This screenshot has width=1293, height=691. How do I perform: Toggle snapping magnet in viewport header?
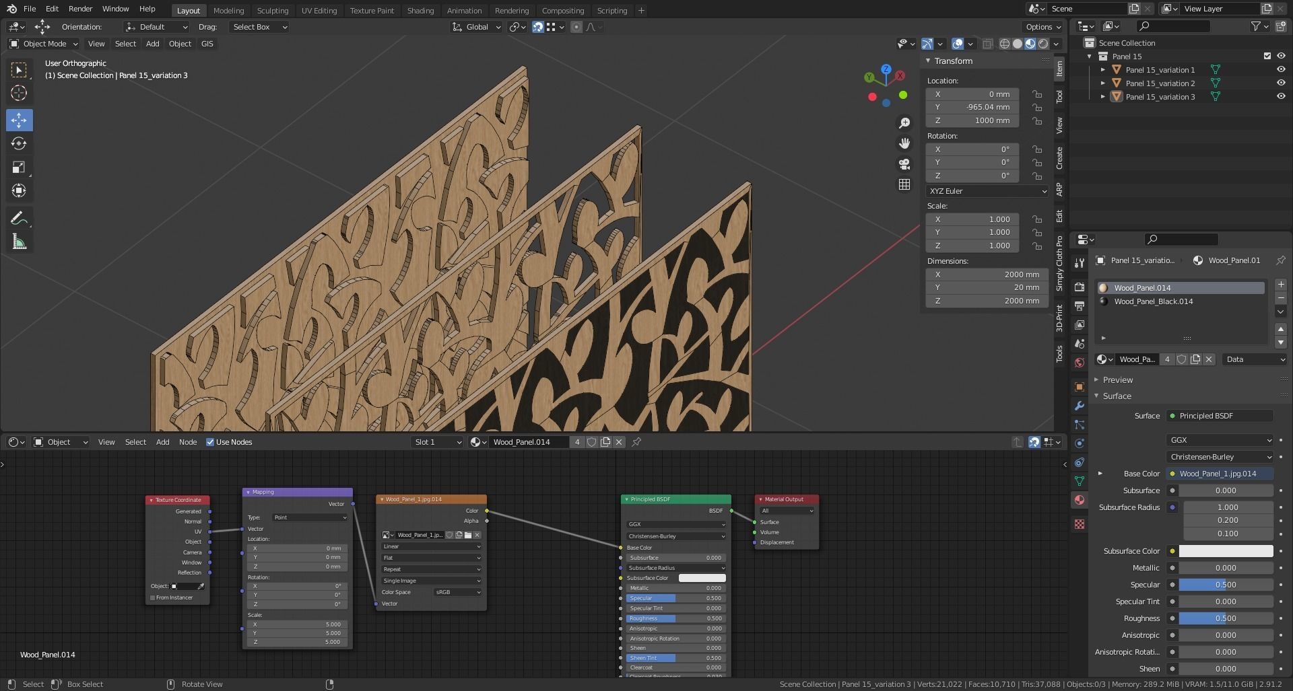pyautogui.click(x=537, y=27)
